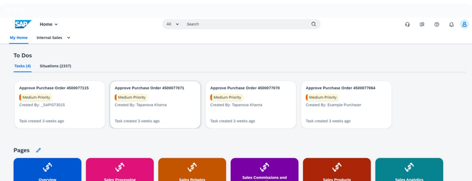Open the headset support icon
Viewport: 472px width, 181px height.
tap(407, 24)
